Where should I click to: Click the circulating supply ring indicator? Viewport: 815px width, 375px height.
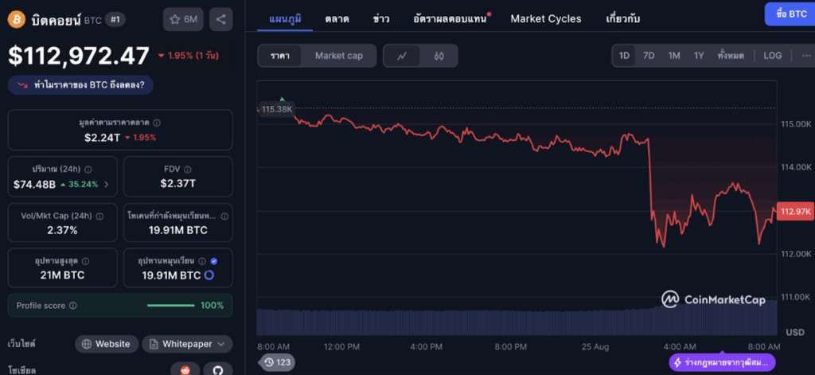[x=209, y=275]
